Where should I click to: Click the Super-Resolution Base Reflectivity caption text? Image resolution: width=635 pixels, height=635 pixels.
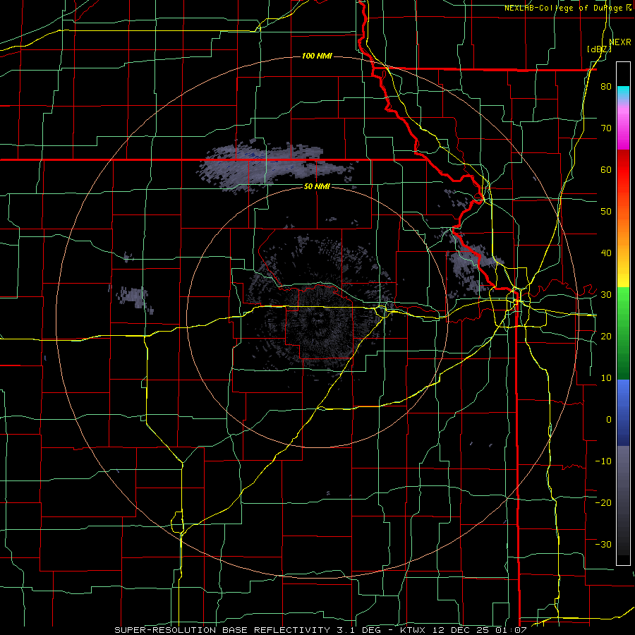click(x=222, y=630)
